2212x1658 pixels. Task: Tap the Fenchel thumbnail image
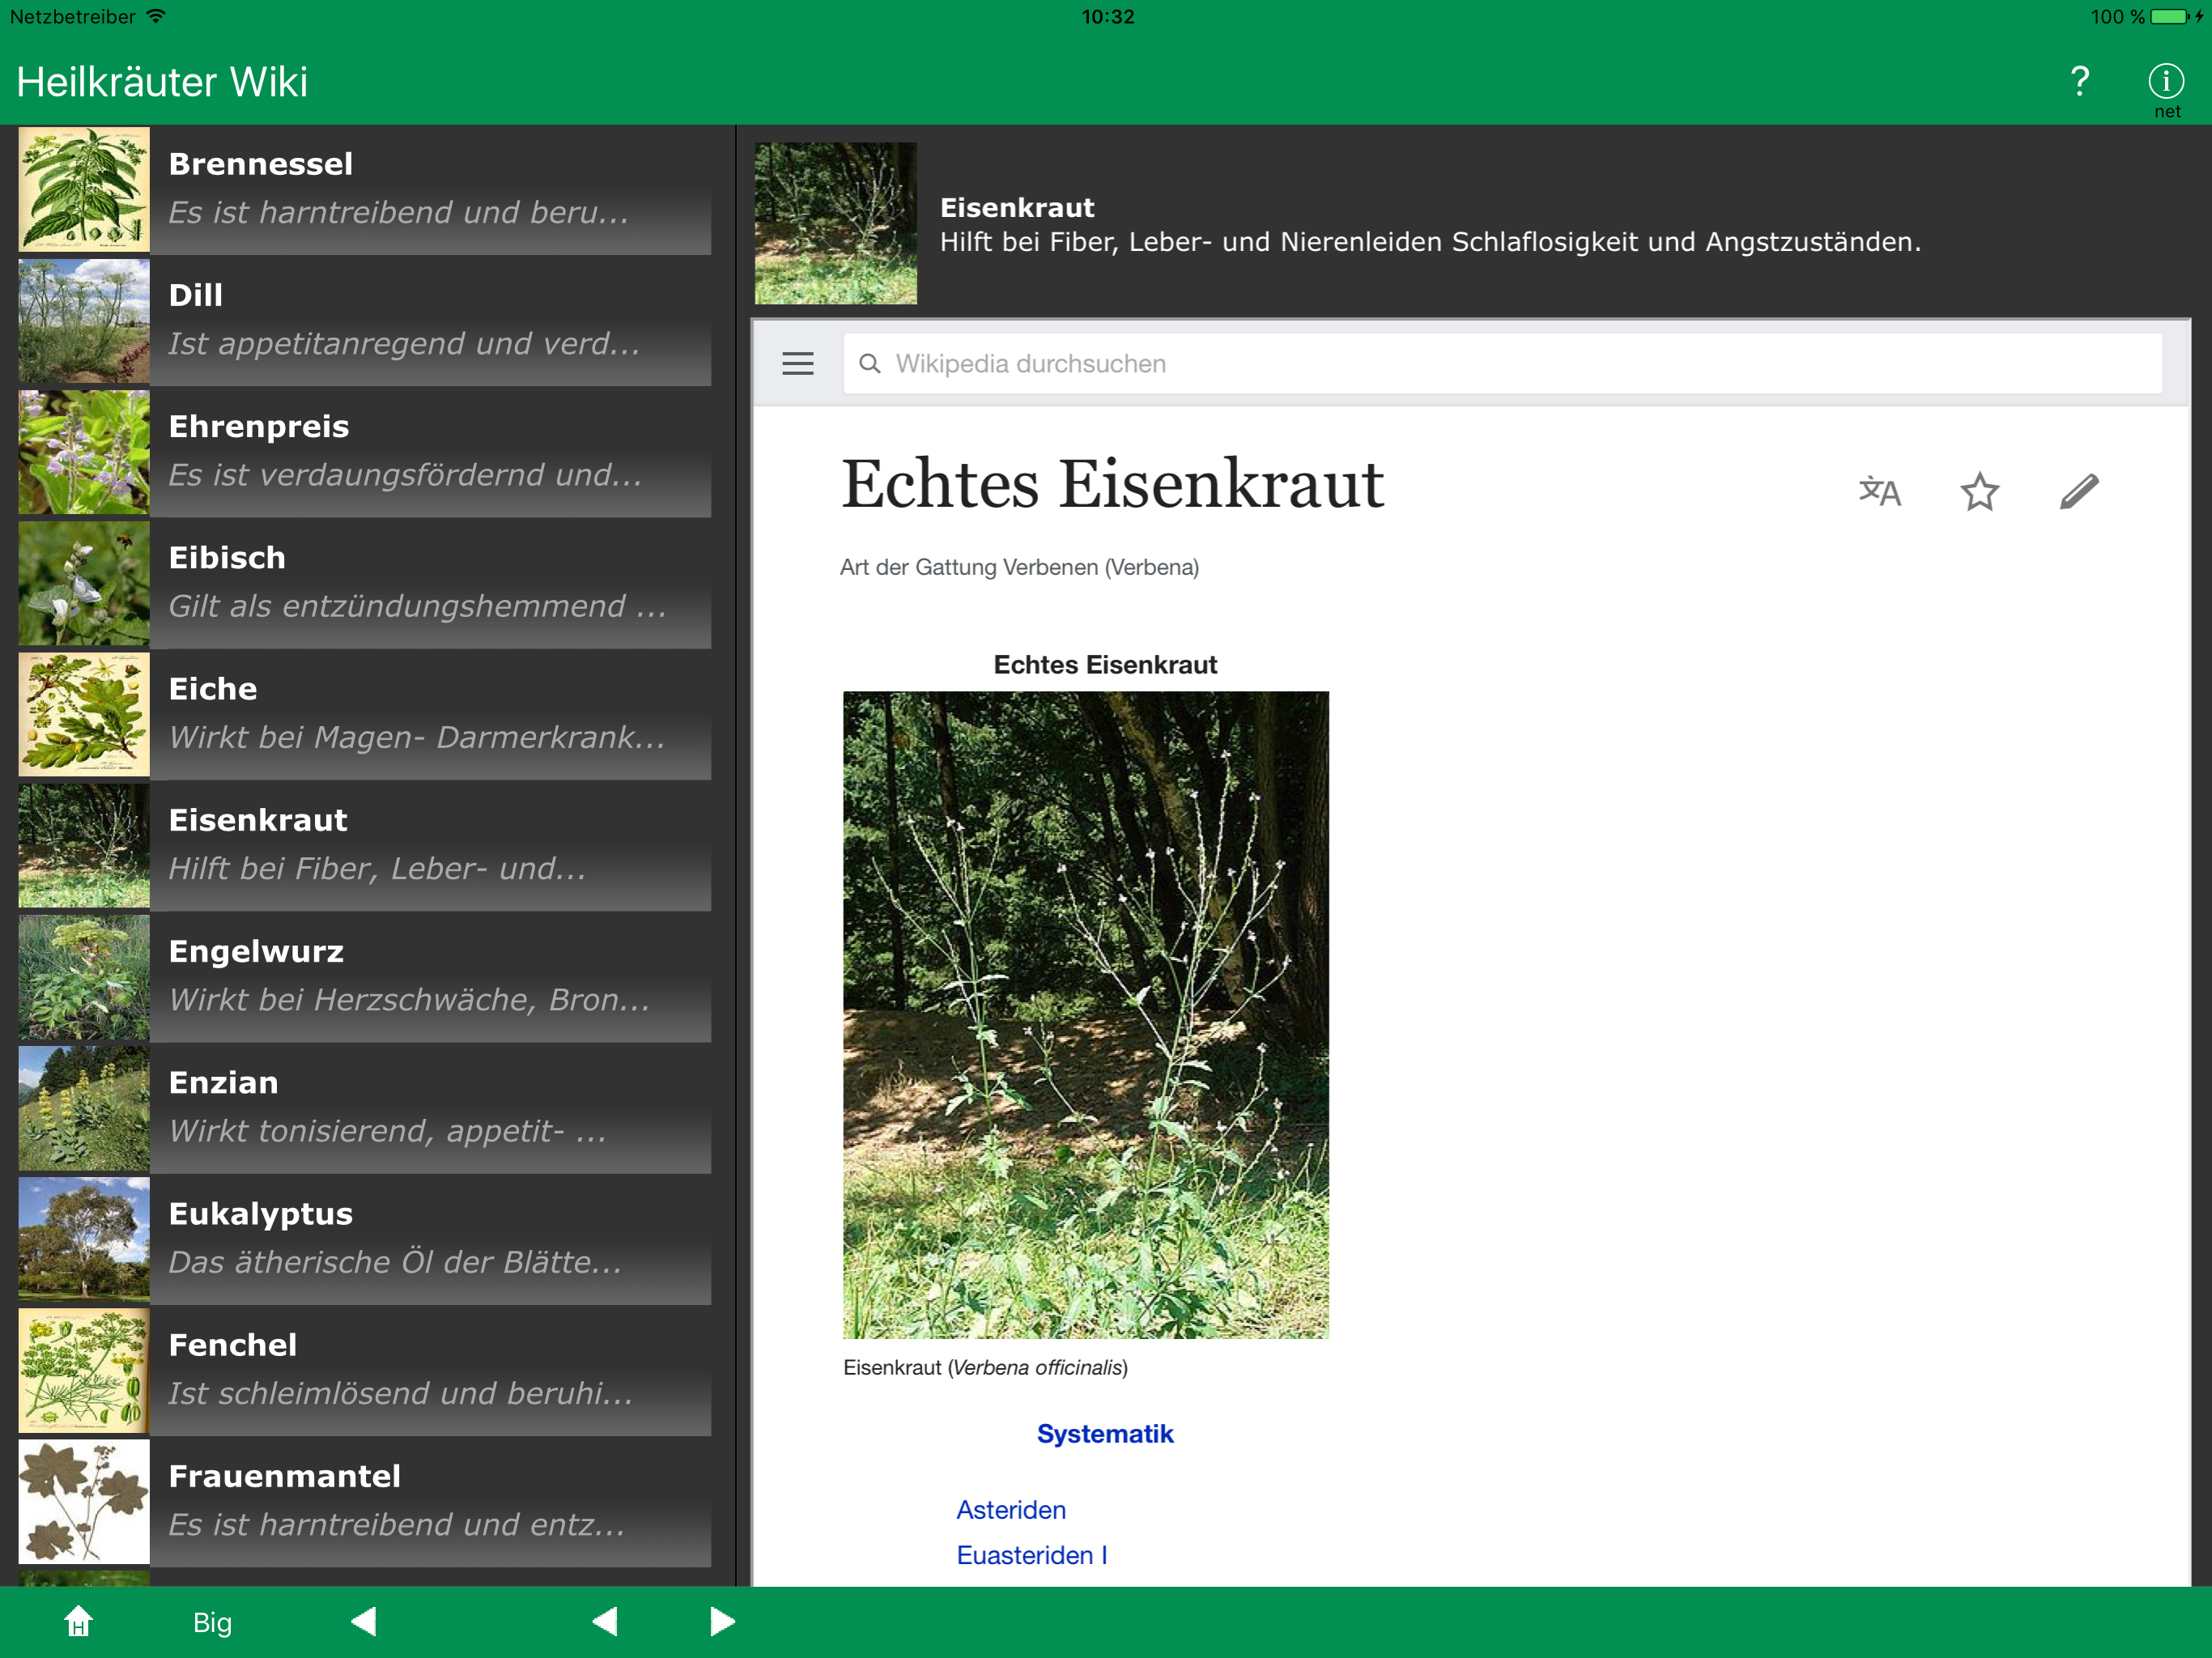(84, 1370)
